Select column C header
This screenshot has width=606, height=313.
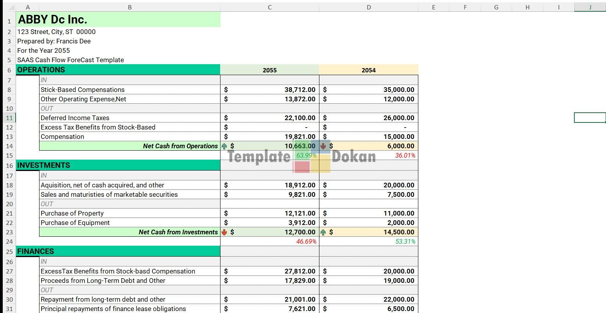[269, 7]
